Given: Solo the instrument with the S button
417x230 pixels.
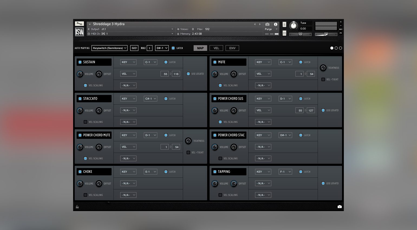Looking at the screenshot, I should point(284,25).
